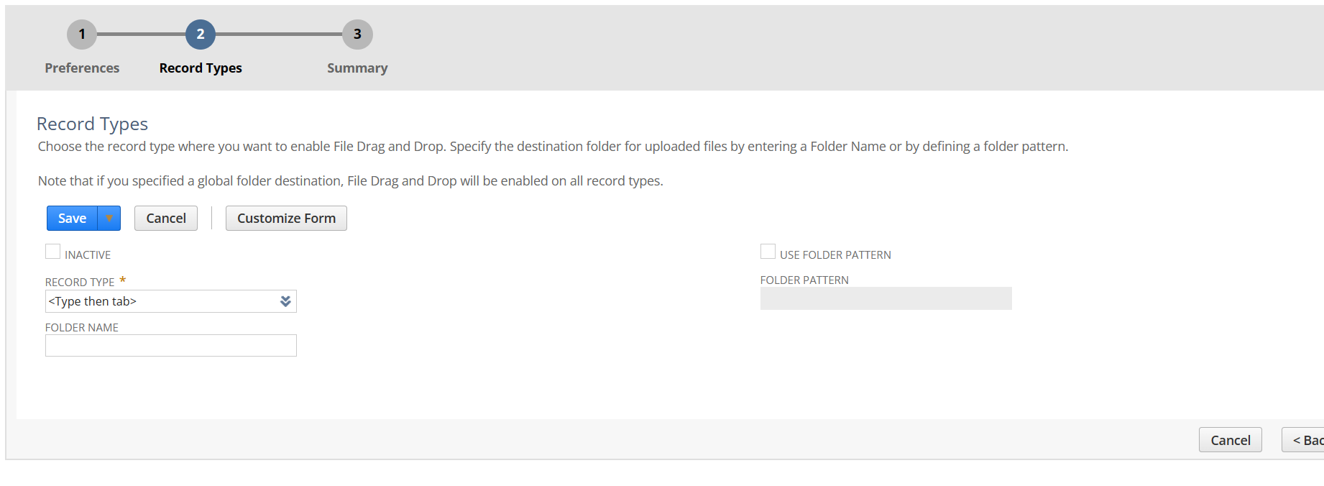
Task: Click the bottom-right Cancel button
Action: tap(1230, 440)
